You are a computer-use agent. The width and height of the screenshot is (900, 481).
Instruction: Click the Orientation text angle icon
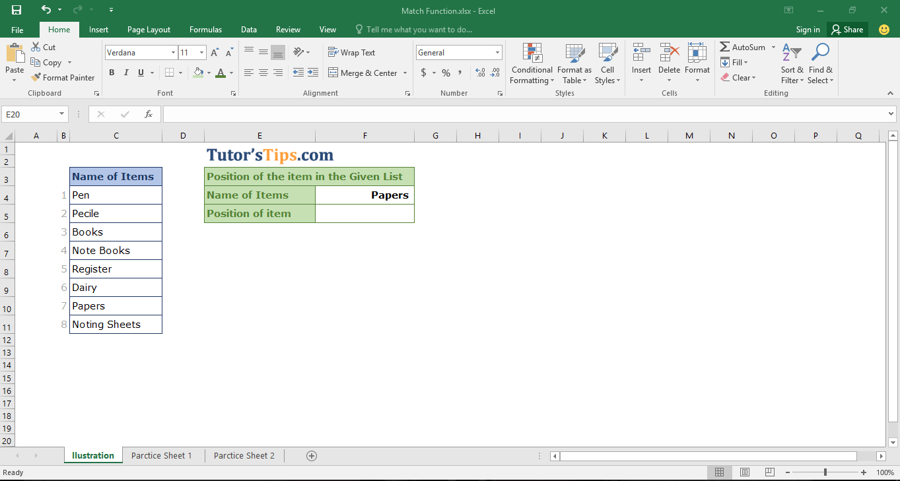298,52
